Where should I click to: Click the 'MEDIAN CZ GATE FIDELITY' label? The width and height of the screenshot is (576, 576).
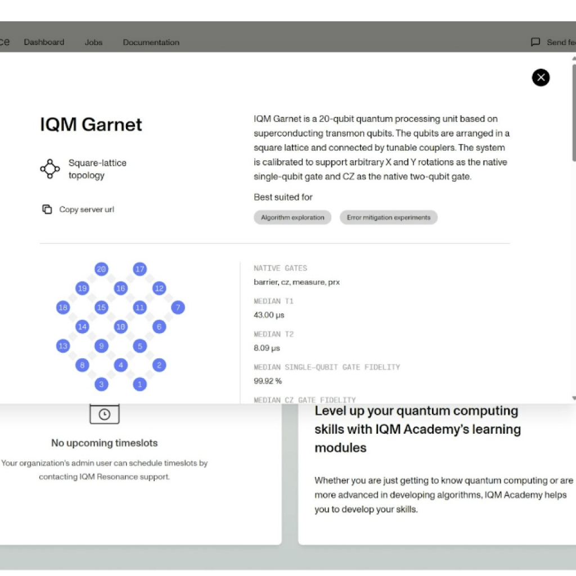point(305,400)
